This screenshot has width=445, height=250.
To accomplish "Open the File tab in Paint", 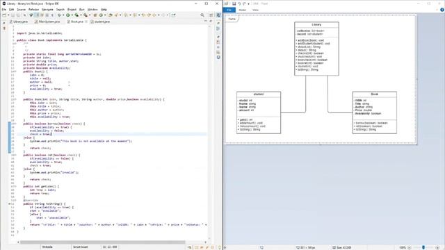I will [229, 10].
